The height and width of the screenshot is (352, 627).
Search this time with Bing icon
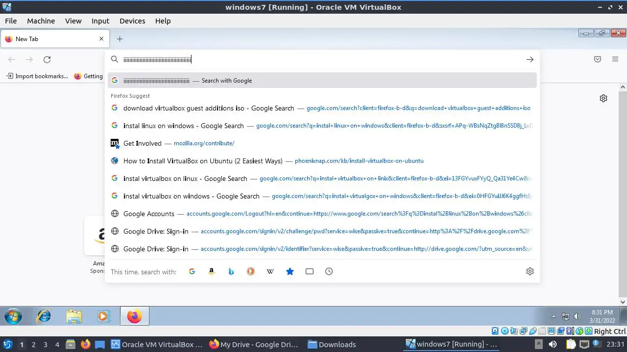tap(231, 271)
